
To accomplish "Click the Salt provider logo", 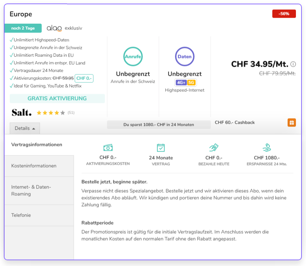I will click(22, 112).
